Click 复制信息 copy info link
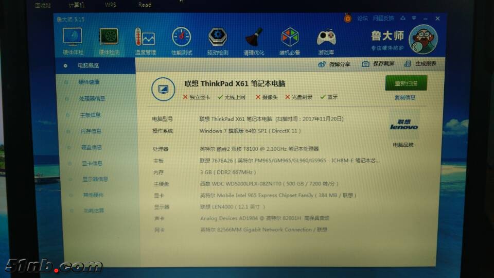The image size is (494, 278). 405,98
